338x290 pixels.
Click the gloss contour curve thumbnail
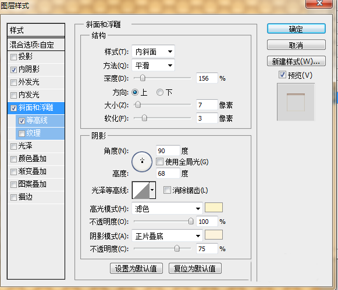(141, 190)
